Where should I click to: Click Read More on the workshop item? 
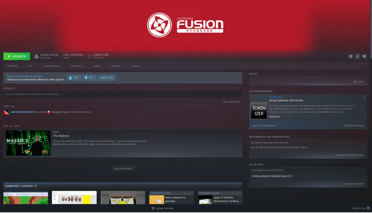(274, 117)
